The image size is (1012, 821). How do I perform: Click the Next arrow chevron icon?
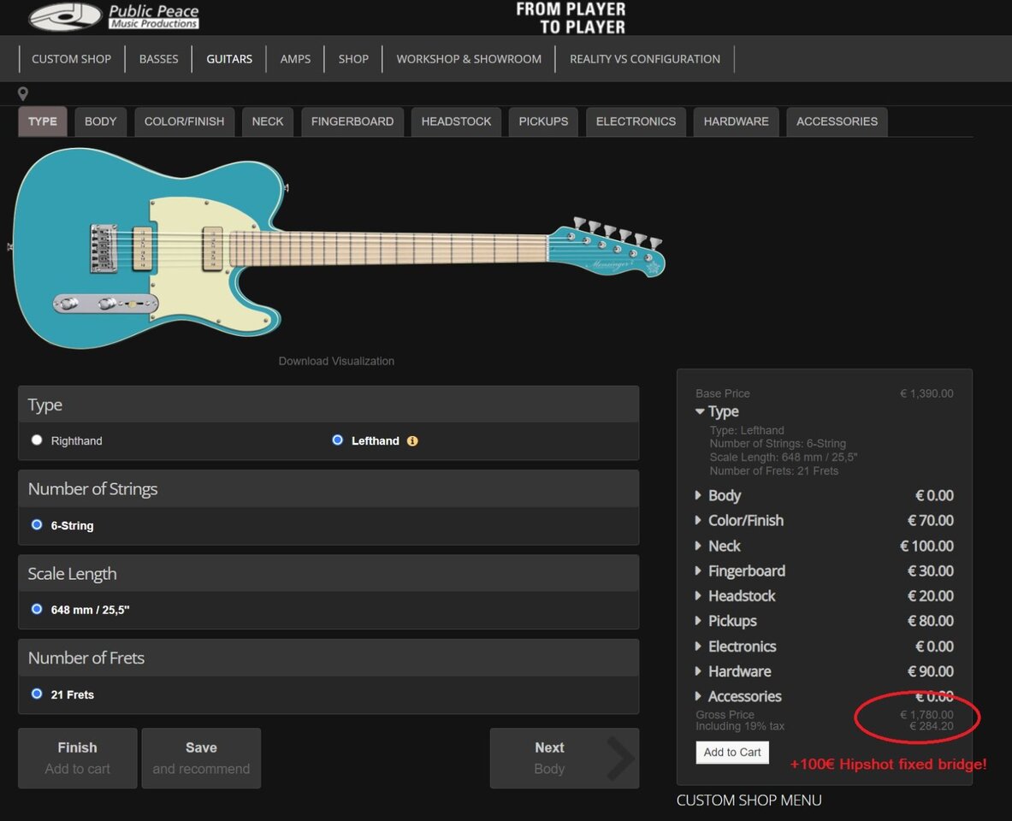(x=620, y=758)
